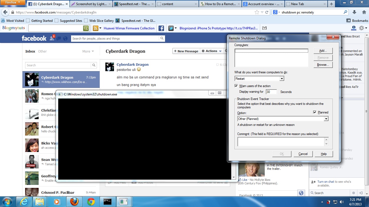The width and height of the screenshot is (369, 207).
Task: Open Other messages folder tab
Action: 42,51
